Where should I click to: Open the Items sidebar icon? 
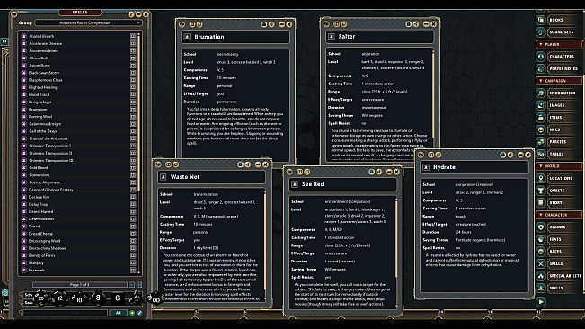541,118
